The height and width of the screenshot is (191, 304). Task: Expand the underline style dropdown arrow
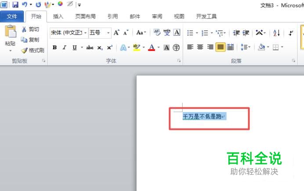pyautogui.click(x=82, y=47)
